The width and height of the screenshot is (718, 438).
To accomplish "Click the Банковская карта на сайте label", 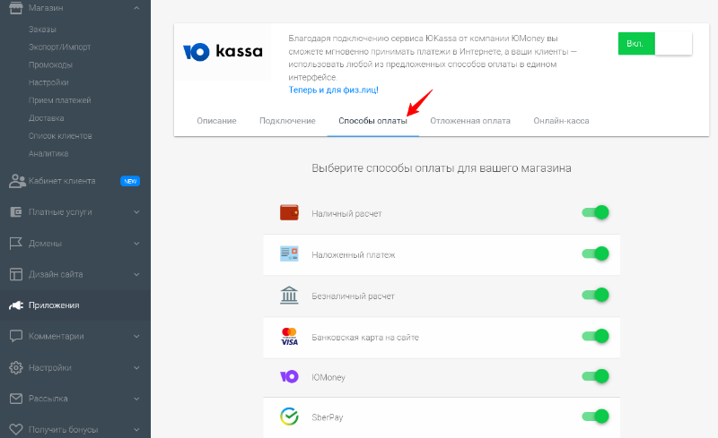I will point(365,338).
